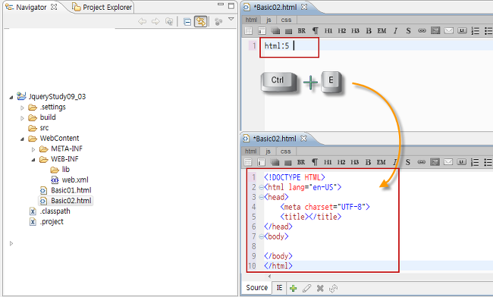Click BR in the lower editor toolbar
Viewport: 493px width, 297px height.
[301, 162]
